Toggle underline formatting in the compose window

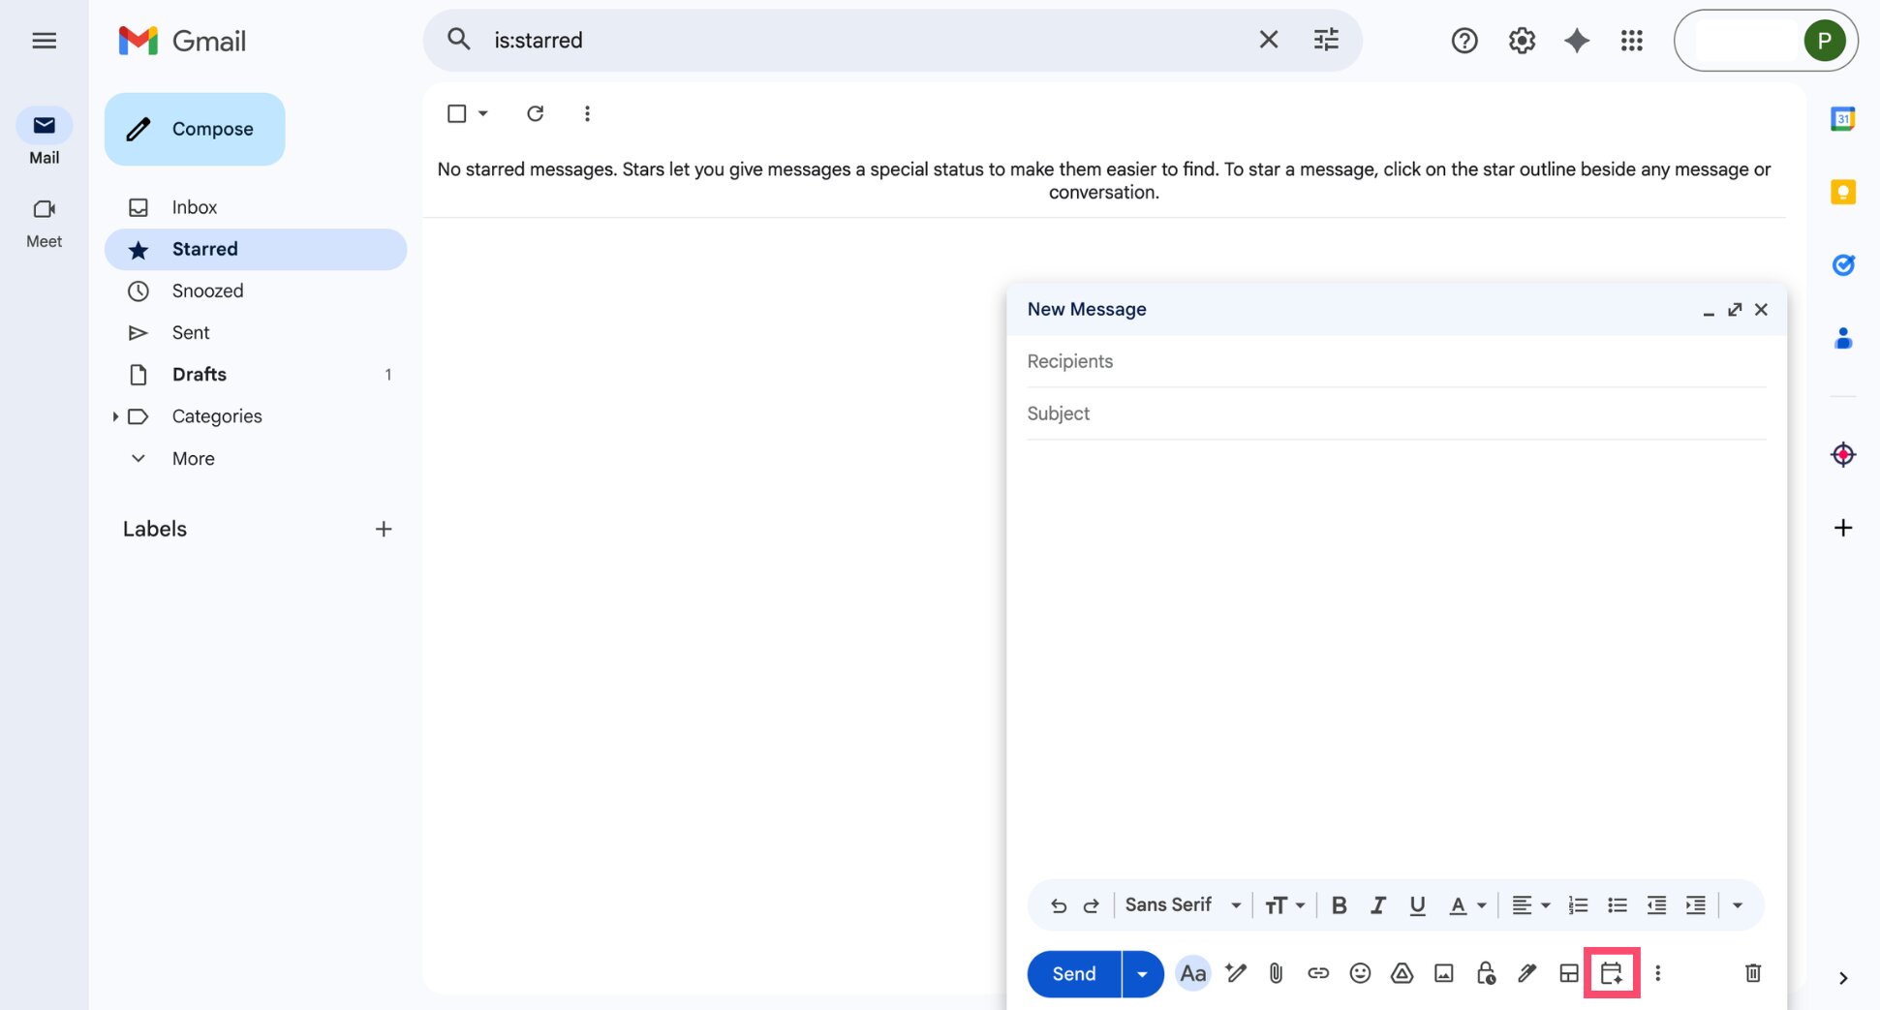1417,904
